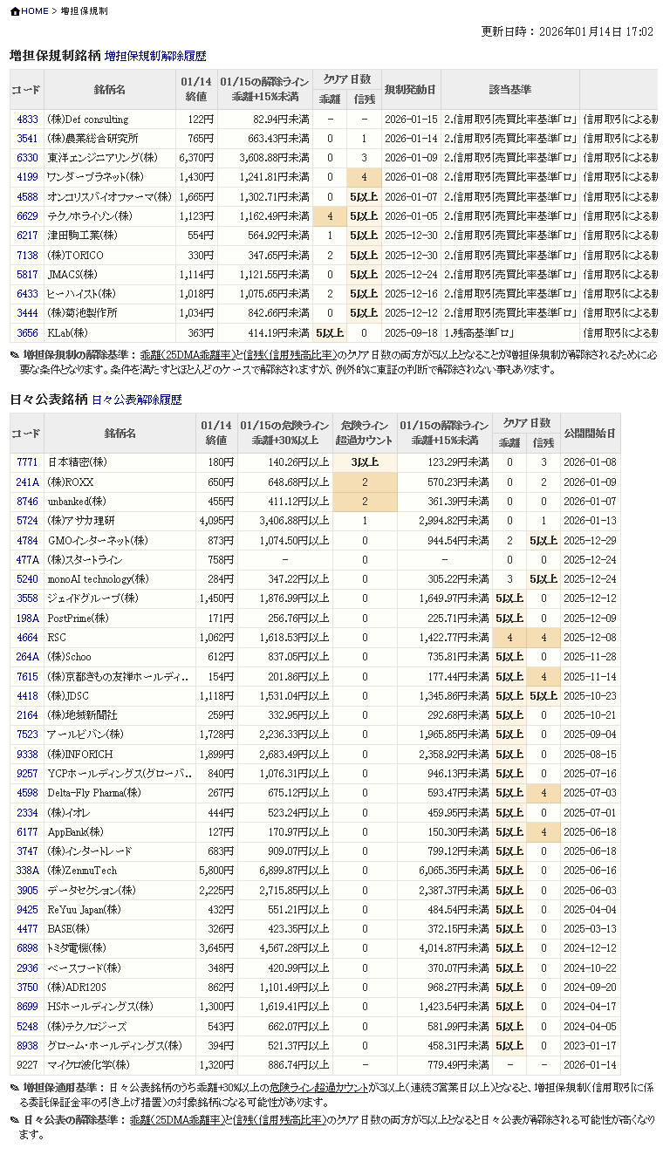Select code 3541 for 農業総合研究所
This screenshot has height=1155, width=670.
click(27, 139)
